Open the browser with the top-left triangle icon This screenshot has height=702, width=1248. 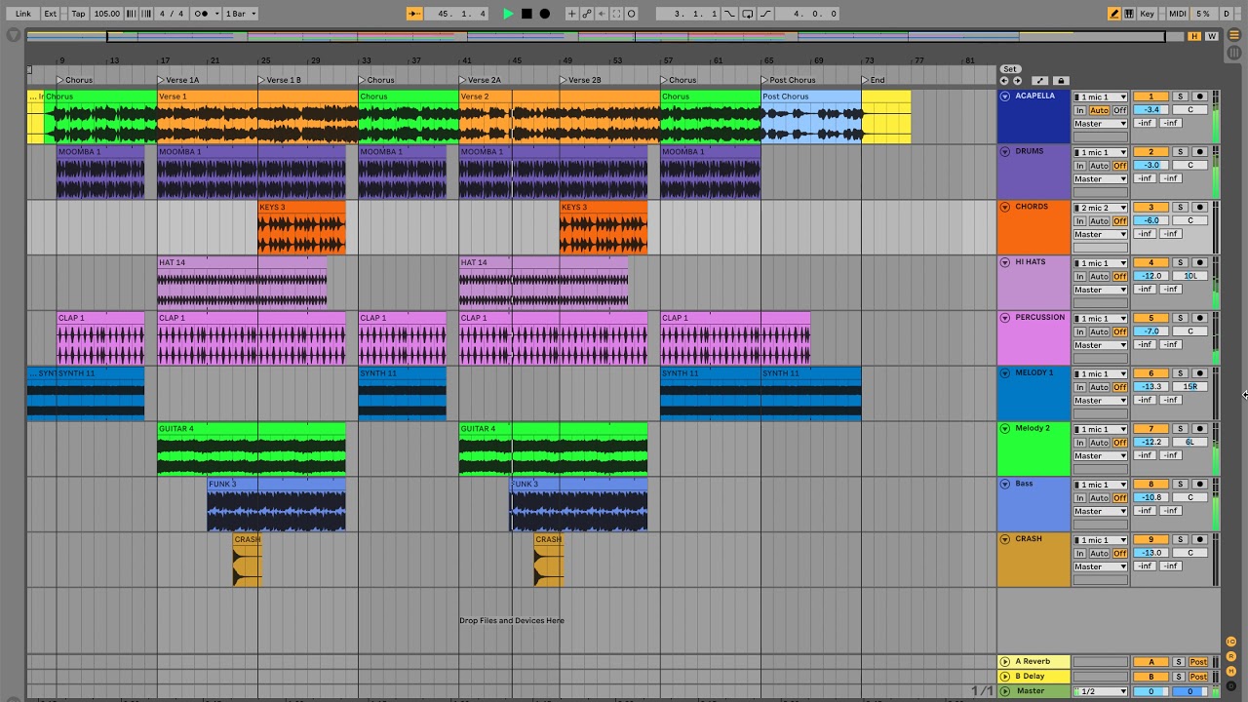click(x=14, y=35)
